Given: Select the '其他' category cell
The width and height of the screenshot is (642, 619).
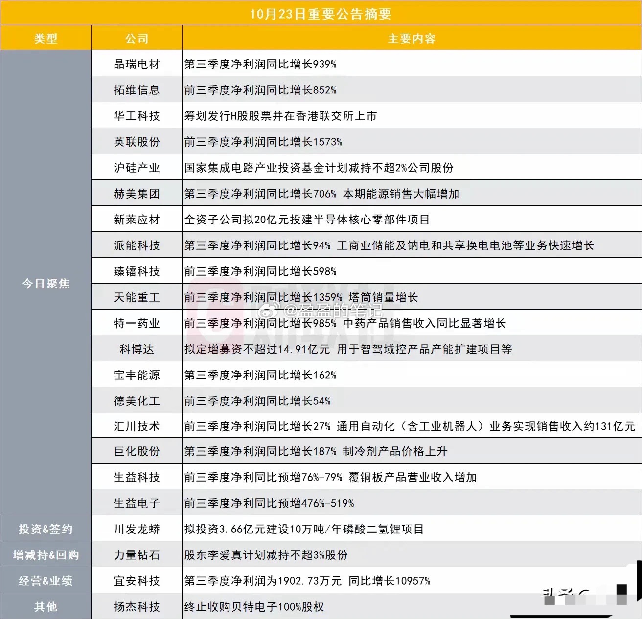Looking at the screenshot, I should (46, 607).
